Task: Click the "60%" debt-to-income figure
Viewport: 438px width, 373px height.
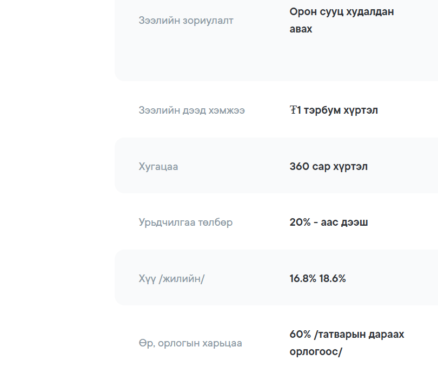Action: point(300,335)
